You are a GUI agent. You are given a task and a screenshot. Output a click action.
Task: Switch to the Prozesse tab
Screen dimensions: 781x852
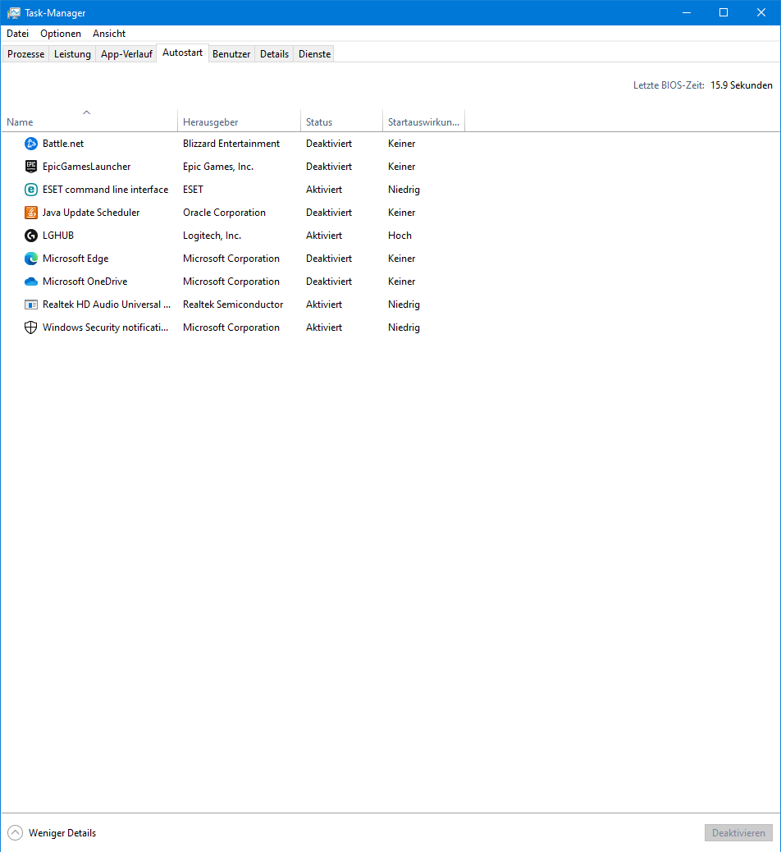tap(25, 54)
